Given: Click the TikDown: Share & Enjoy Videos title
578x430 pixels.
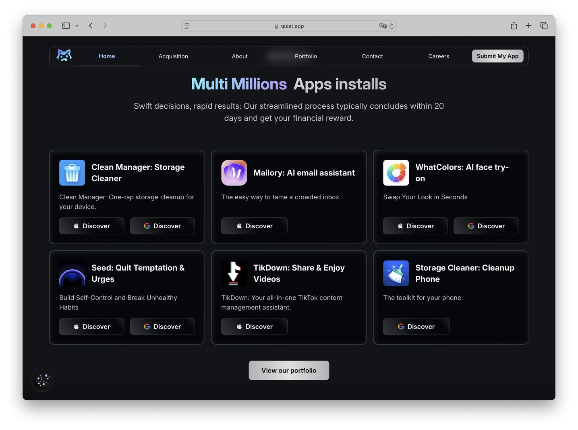Looking at the screenshot, I should coord(299,273).
